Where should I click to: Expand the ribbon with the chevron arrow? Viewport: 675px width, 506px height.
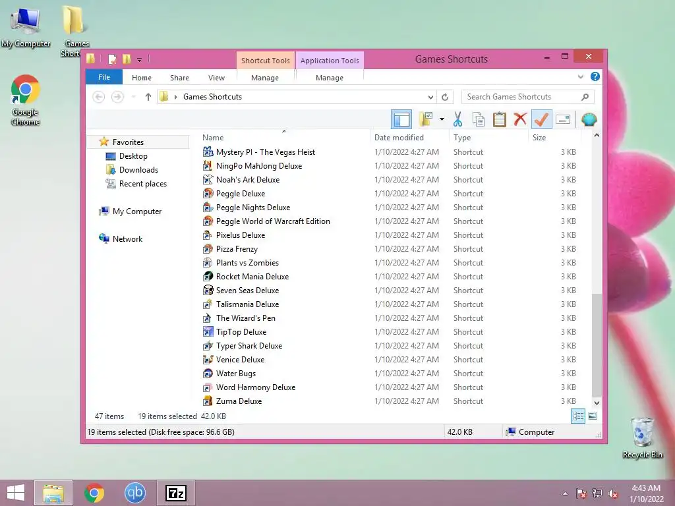point(580,77)
